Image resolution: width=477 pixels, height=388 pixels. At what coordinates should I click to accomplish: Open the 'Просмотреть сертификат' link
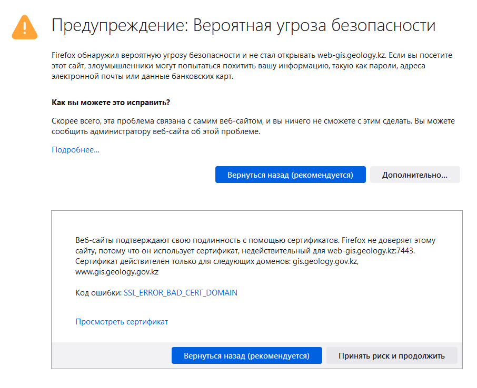tap(122, 321)
